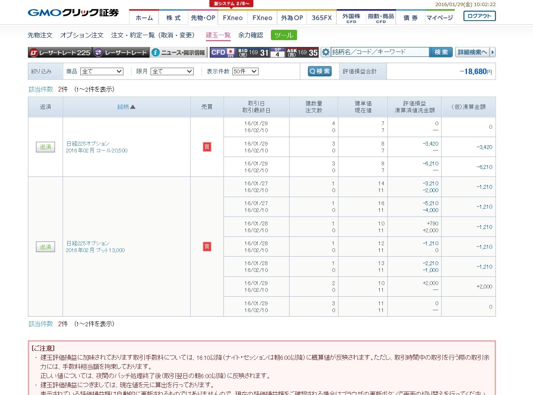Screen dimensions: 533x395
Task: Open 日経225オプション 2016年02月 コール20,500 link
Action: tap(97, 147)
